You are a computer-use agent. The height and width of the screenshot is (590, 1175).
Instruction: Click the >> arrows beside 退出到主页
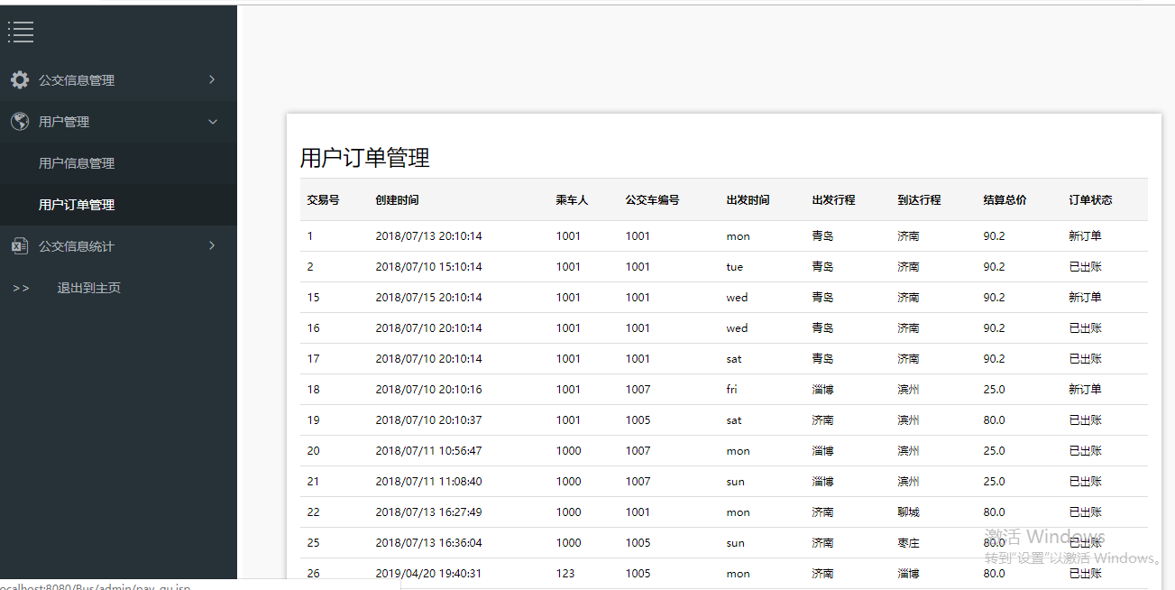[21, 288]
